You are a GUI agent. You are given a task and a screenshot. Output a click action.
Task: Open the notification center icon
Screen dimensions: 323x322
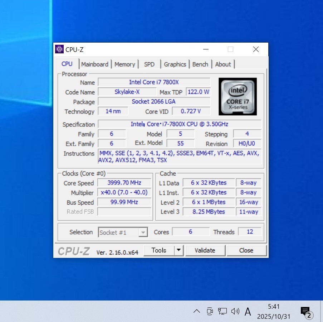tap(305, 312)
